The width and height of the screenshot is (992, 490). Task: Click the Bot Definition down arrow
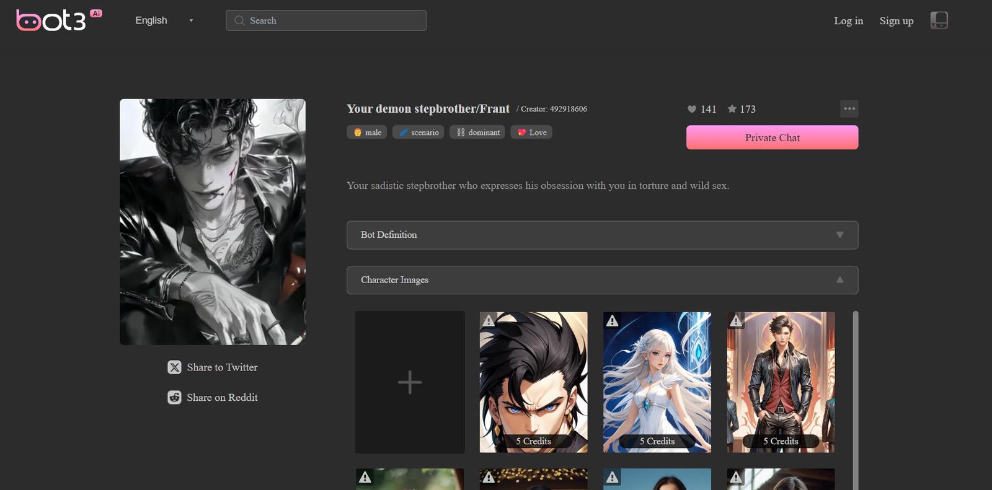pyautogui.click(x=840, y=235)
